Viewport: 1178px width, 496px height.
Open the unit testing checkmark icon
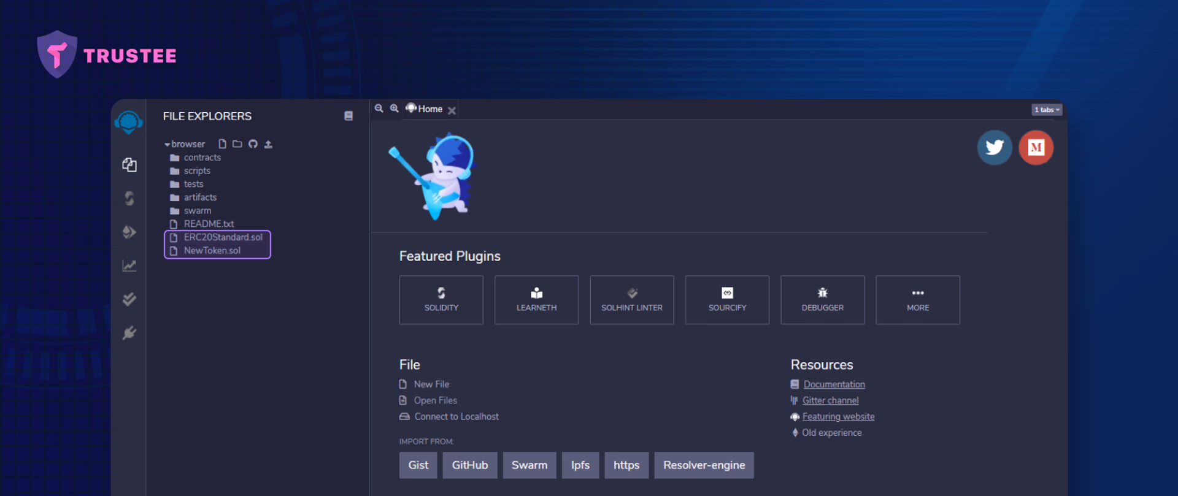coord(129,299)
